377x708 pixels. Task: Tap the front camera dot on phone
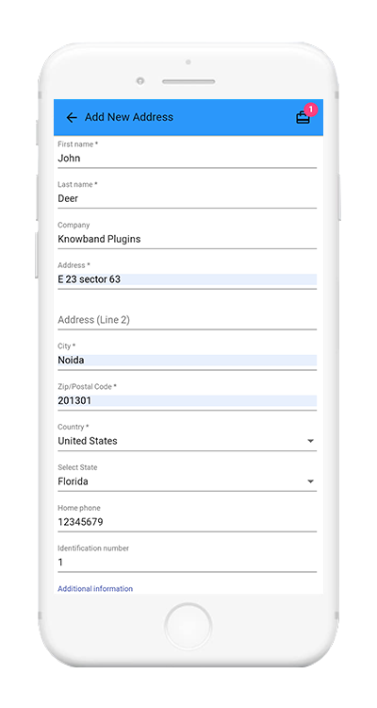pos(140,81)
